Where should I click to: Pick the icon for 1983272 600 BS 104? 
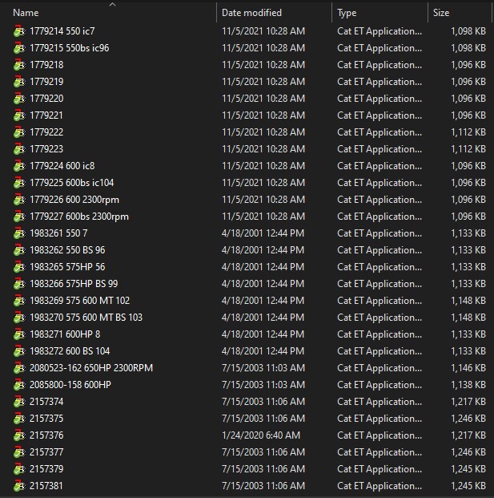pos(19,351)
